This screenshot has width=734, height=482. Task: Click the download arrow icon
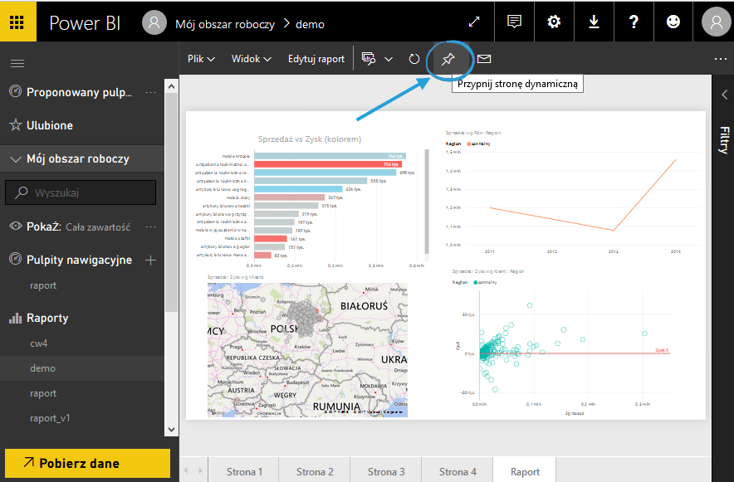(594, 22)
